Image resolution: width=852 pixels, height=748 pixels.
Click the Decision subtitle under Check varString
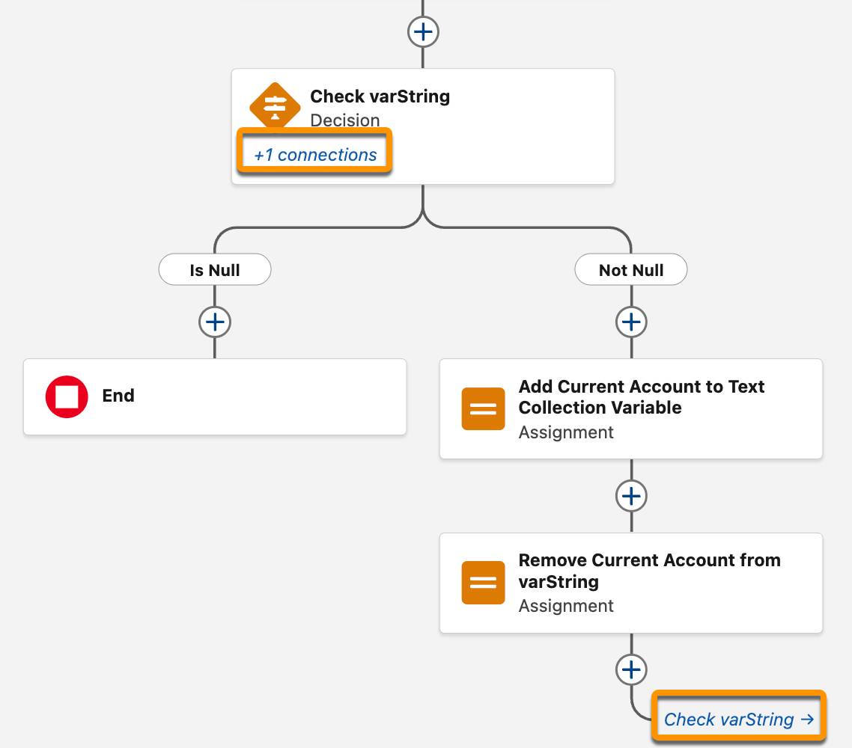(345, 120)
